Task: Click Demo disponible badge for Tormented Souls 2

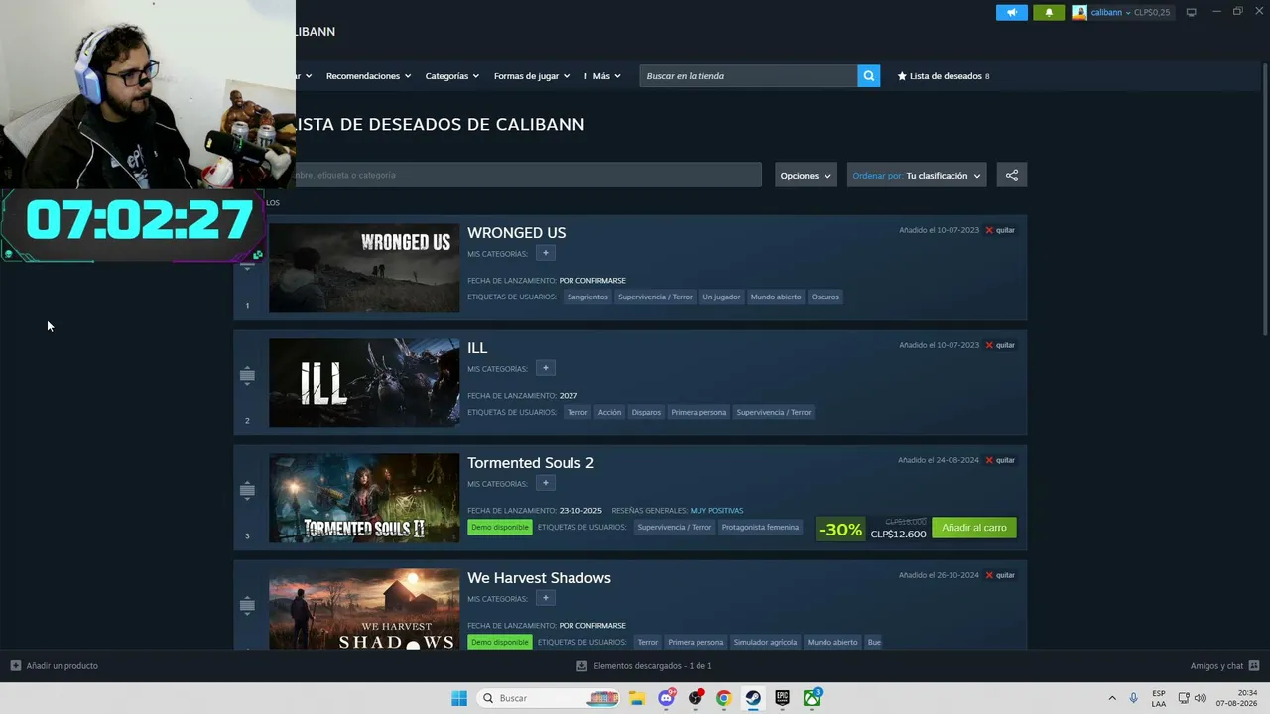Action: (x=500, y=527)
